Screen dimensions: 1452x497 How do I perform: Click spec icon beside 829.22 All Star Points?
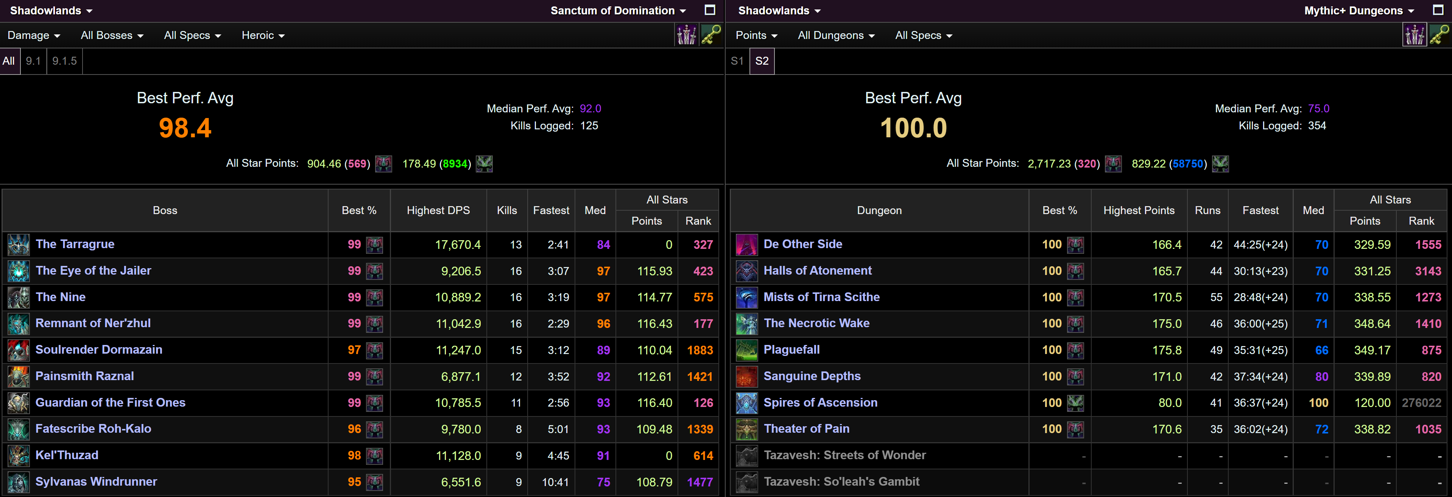coord(1220,164)
